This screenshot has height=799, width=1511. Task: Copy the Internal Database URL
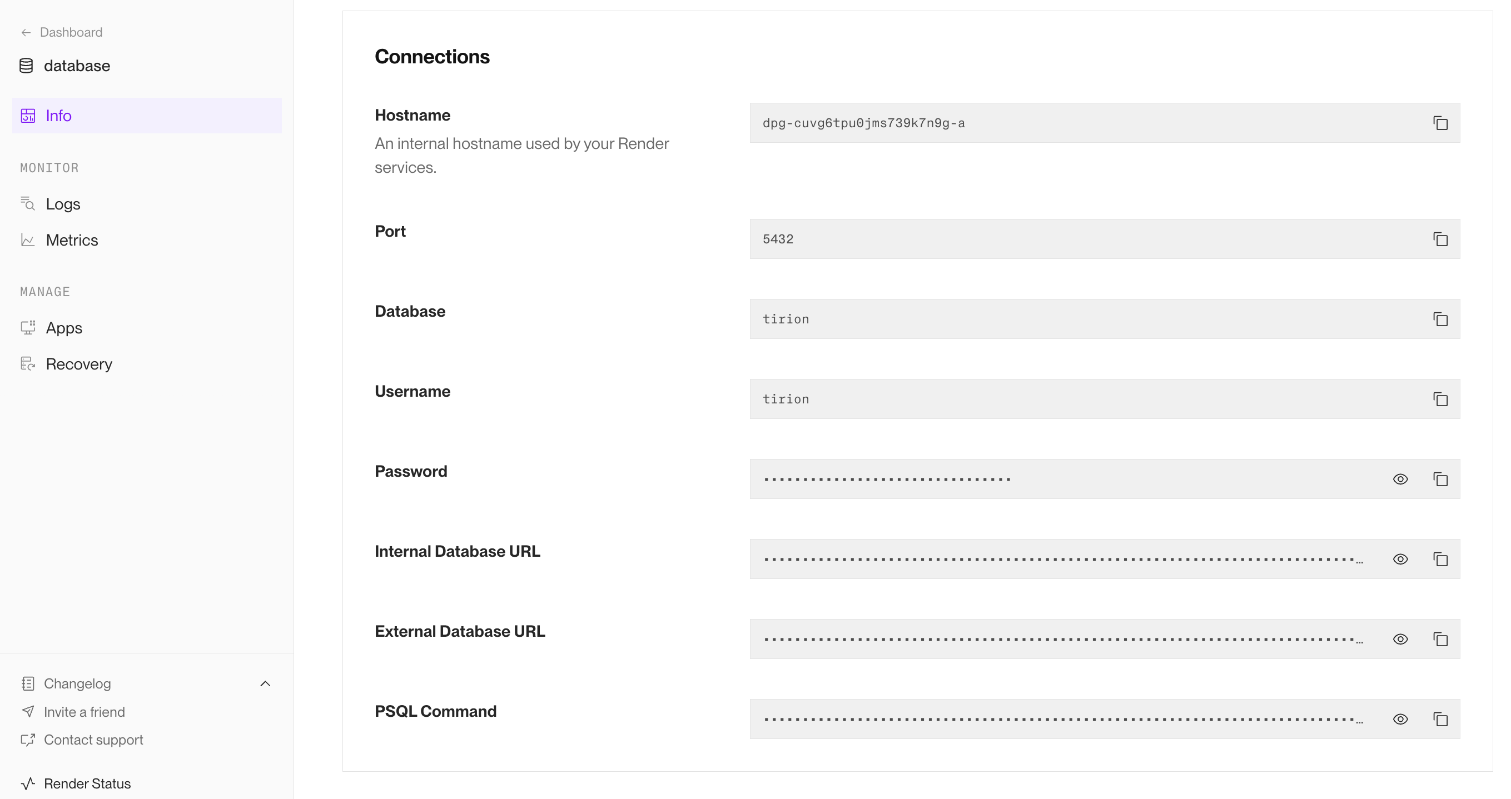(x=1440, y=559)
